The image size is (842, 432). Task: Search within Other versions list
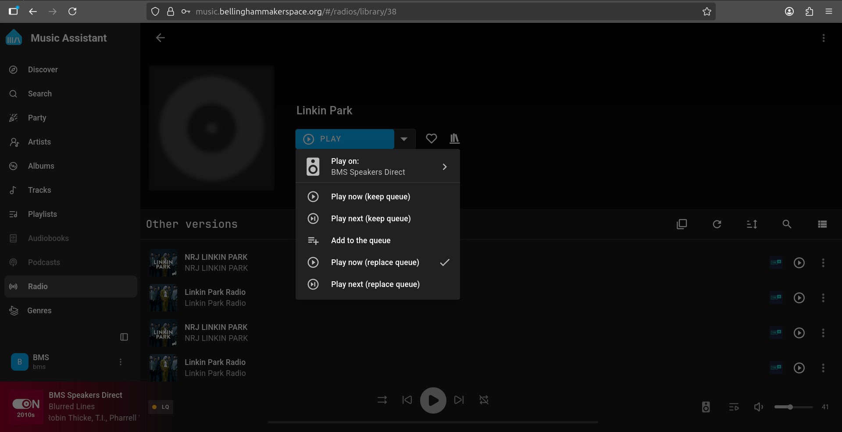[x=787, y=224]
